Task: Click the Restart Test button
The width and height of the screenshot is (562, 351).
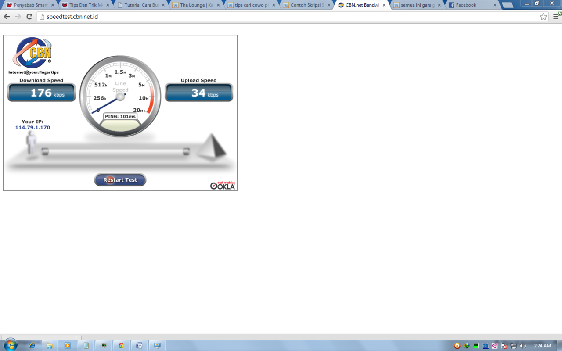Action: point(120,180)
